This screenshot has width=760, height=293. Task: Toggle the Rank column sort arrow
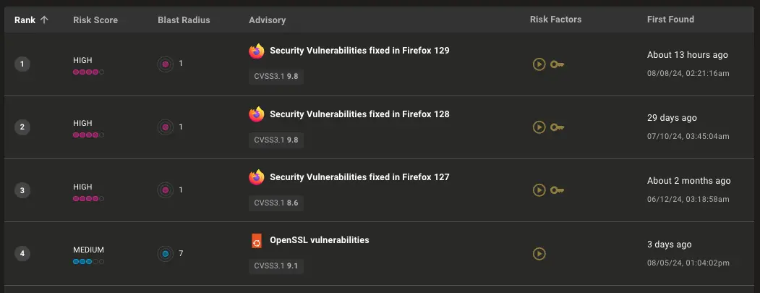pos(44,20)
